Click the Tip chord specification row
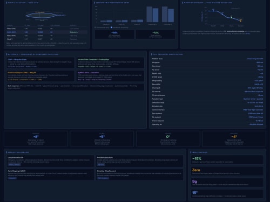Image resolution: width=270 pixels, height=202 pixels. tap(207, 69)
